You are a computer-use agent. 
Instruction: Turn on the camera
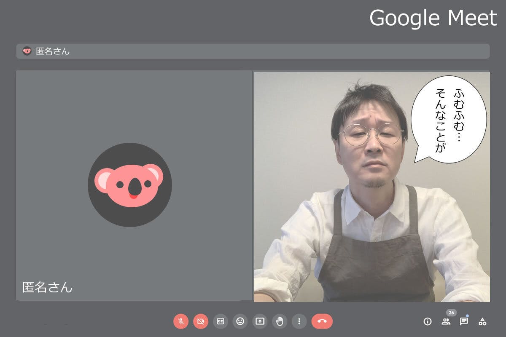click(201, 321)
